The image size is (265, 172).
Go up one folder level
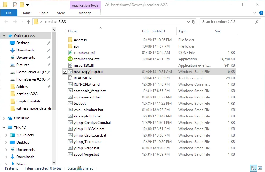pyautogui.click(x=29, y=22)
